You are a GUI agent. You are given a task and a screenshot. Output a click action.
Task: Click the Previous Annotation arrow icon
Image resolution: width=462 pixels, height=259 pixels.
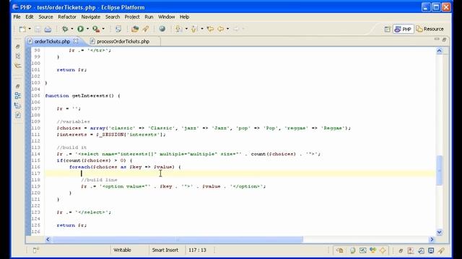pyautogui.click(x=194, y=29)
